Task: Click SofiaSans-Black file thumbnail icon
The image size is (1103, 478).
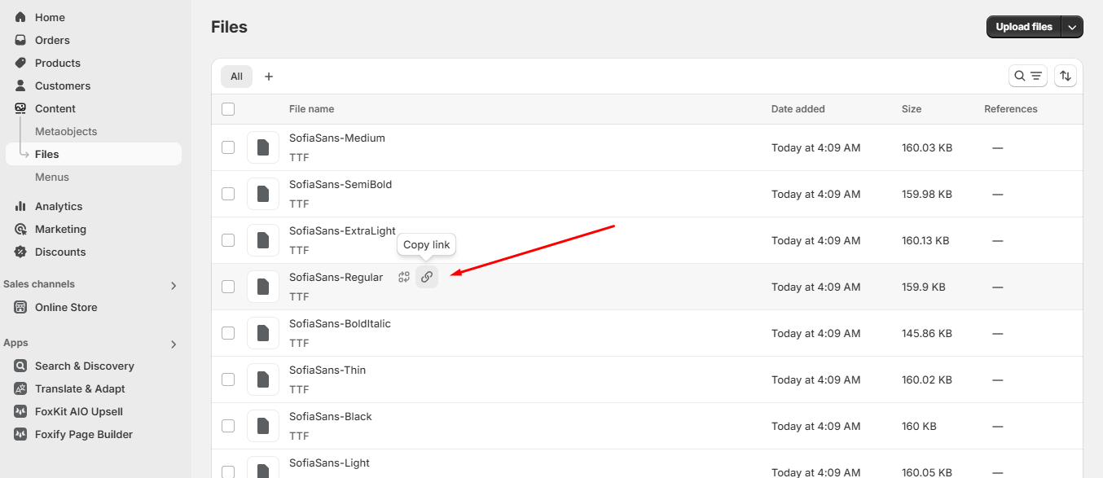Action: click(263, 426)
